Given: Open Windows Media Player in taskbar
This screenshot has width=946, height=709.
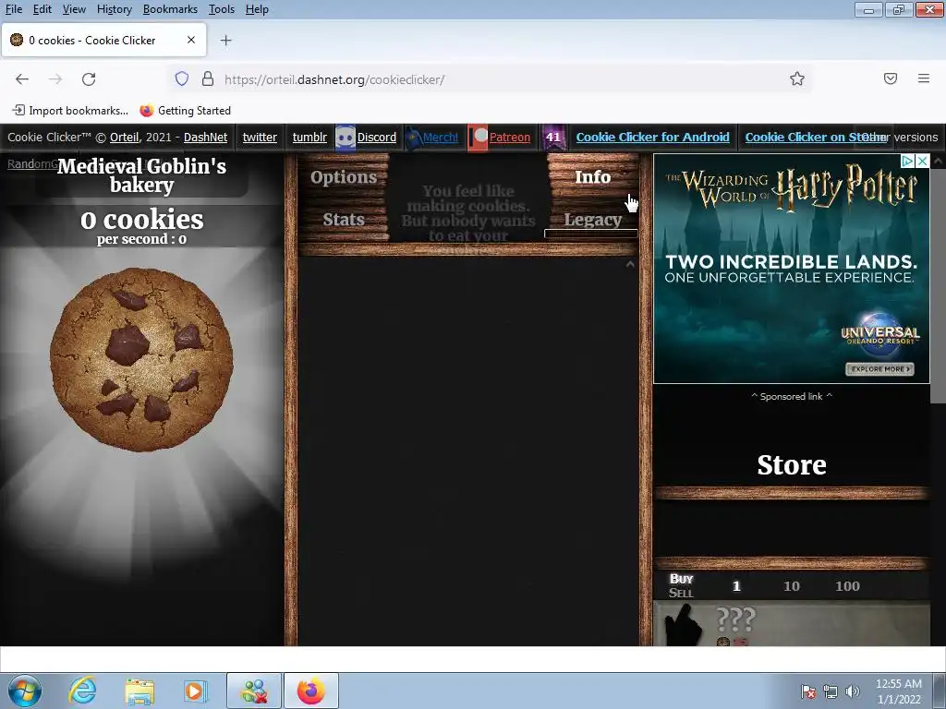Looking at the screenshot, I should coord(195,691).
